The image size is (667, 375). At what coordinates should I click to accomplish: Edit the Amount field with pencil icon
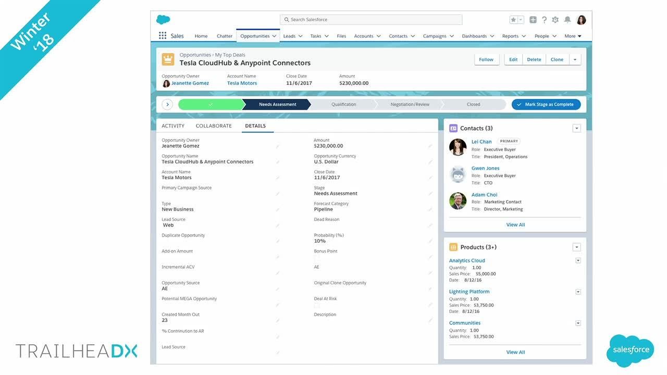coord(430,146)
